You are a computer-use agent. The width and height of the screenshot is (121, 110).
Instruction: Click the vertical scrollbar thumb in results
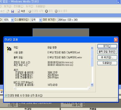click(x=92, y=58)
